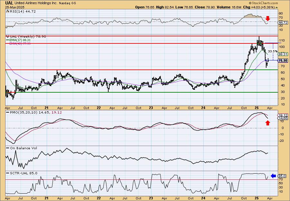Click the Open 76.65 value
The image size is (290, 201).
[144, 7]
